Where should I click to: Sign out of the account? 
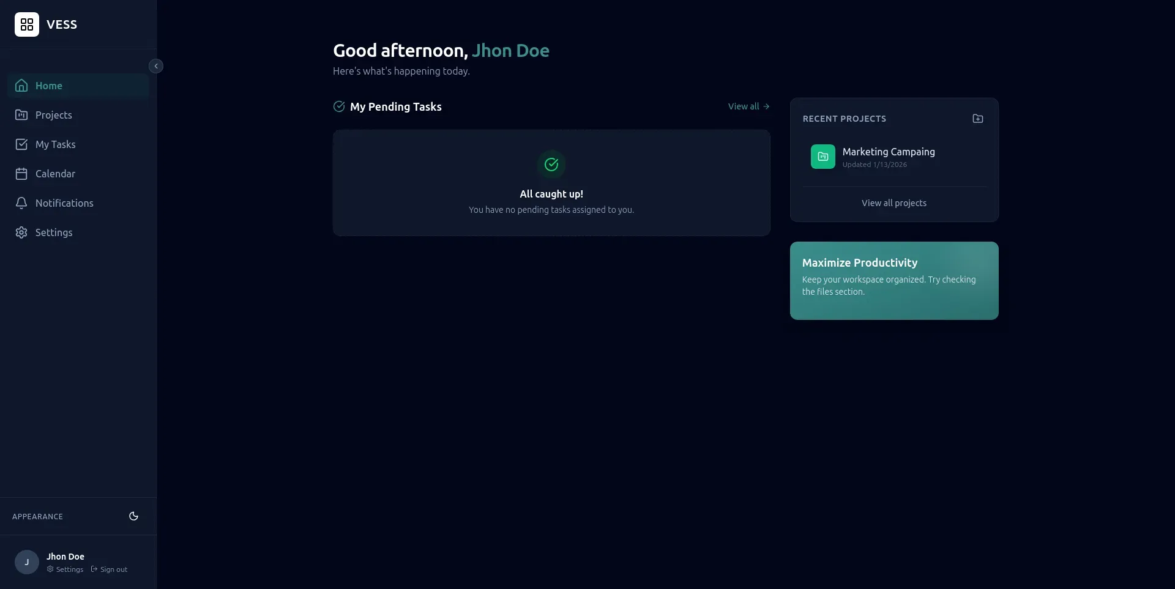[x=110, y=569]
